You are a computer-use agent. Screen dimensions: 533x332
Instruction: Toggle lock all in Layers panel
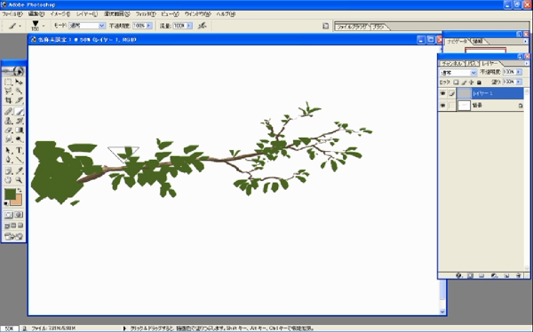pos(479,83)
